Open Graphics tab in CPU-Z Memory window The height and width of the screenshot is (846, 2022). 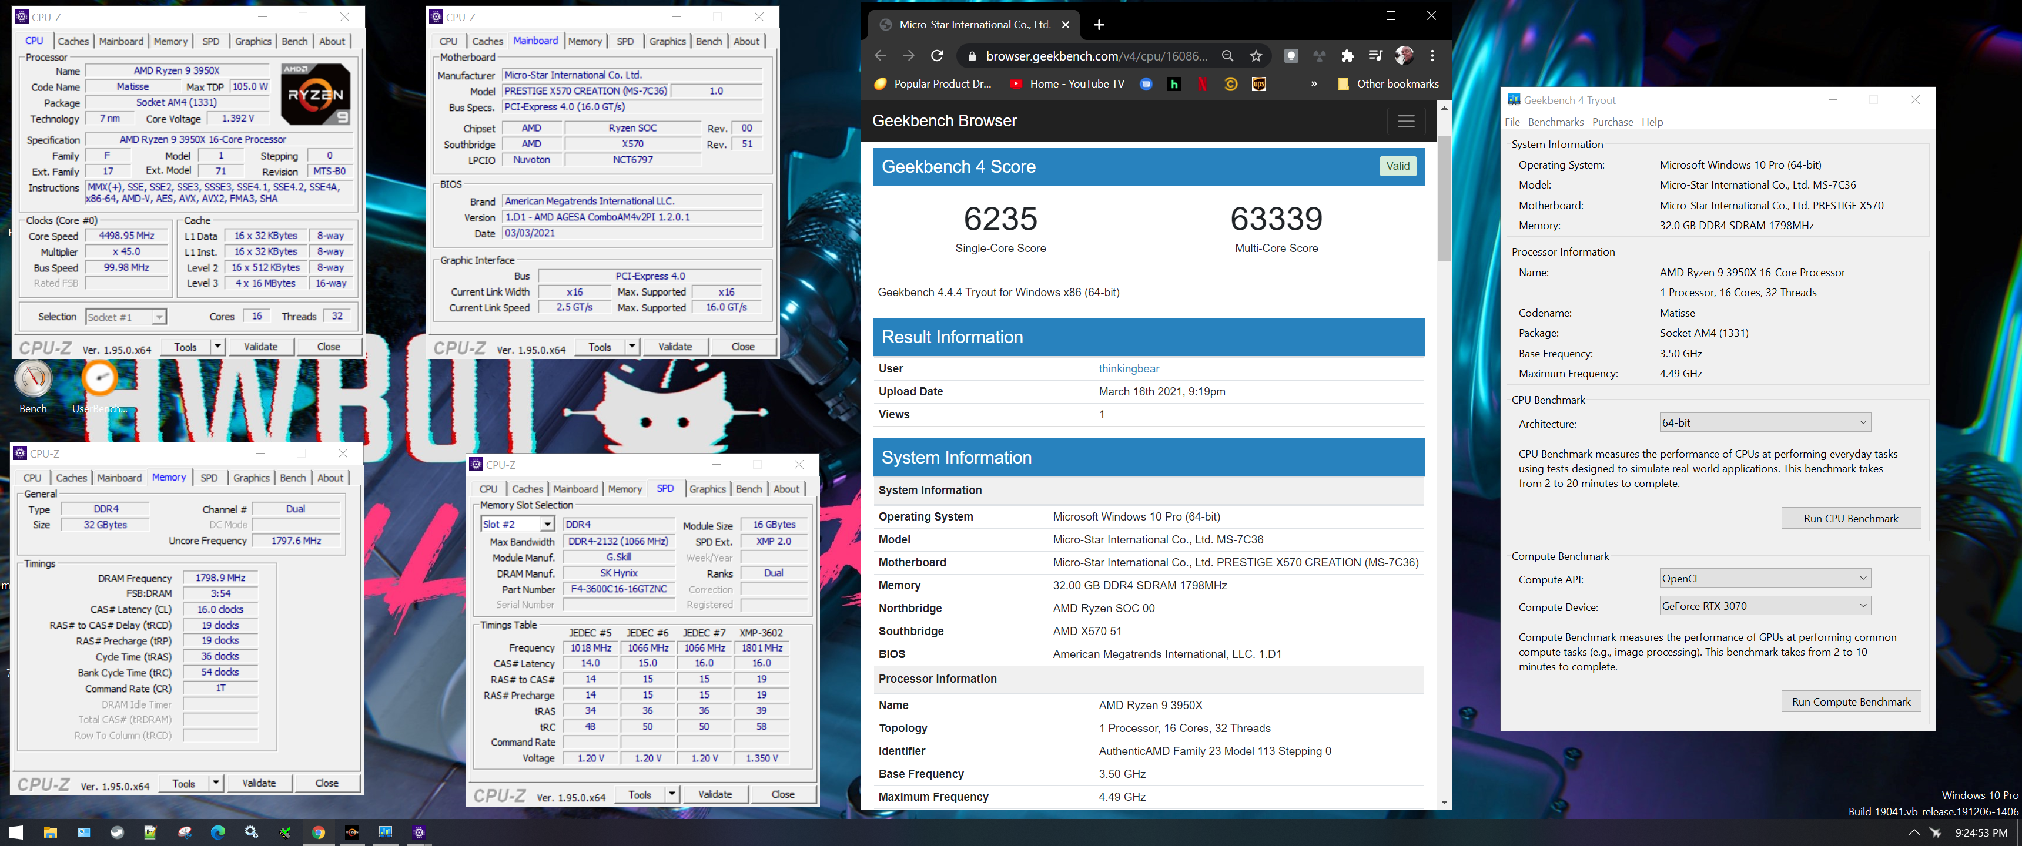(251, 478)
